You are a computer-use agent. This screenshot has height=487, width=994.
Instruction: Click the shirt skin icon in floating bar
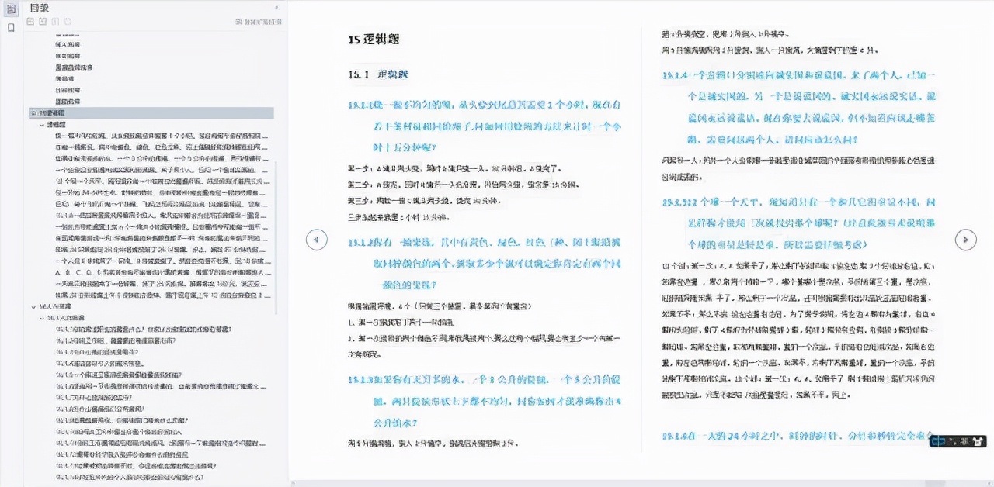(x=978, y=440)
